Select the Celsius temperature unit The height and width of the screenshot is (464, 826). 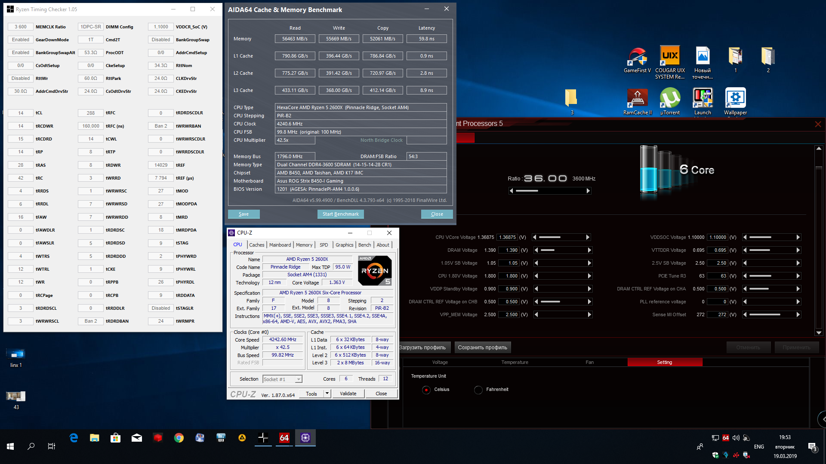point(426,390)
